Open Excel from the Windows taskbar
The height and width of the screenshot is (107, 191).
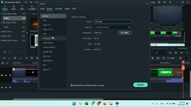[x=86, y=103]
